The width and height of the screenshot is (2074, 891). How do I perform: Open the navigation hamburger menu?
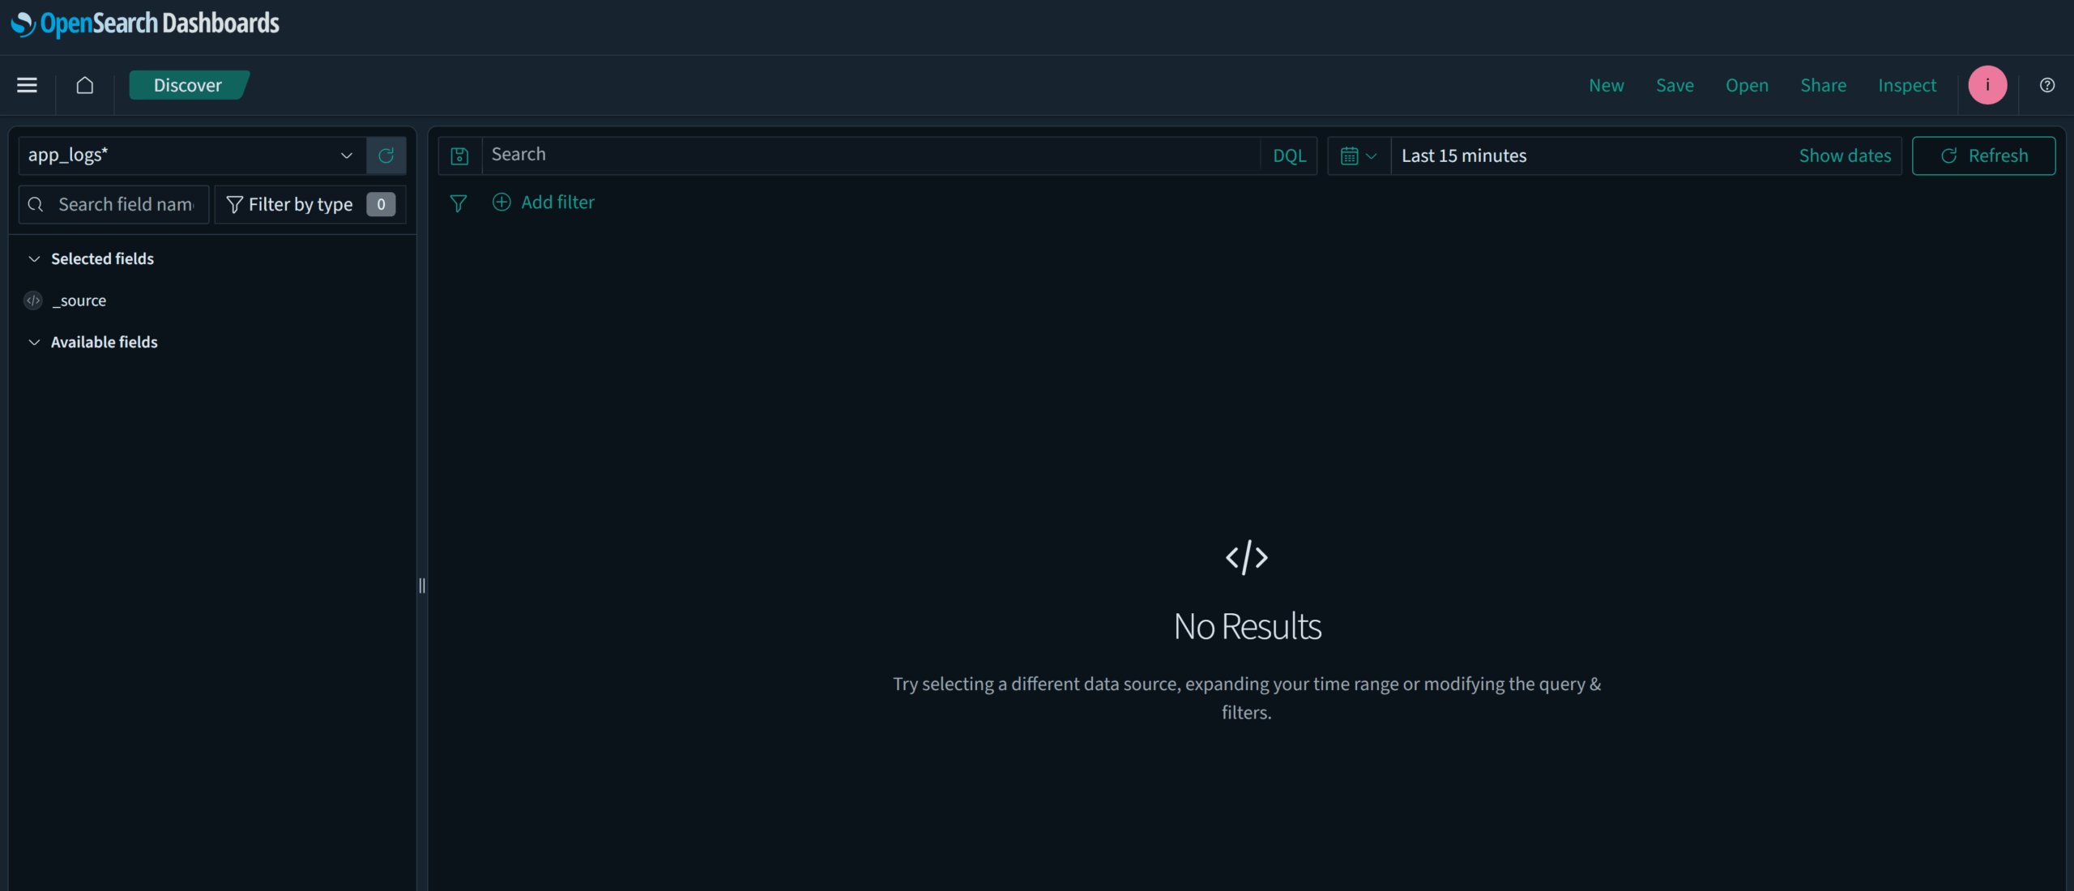point(27,84)
